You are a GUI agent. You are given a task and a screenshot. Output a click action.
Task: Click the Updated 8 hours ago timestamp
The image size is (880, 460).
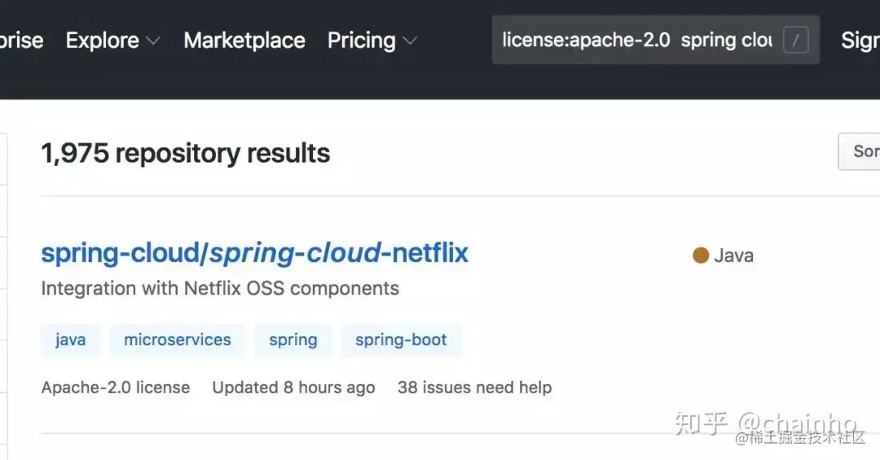coord(293,388)
